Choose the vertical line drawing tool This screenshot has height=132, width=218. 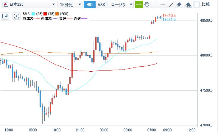(155, 4)
